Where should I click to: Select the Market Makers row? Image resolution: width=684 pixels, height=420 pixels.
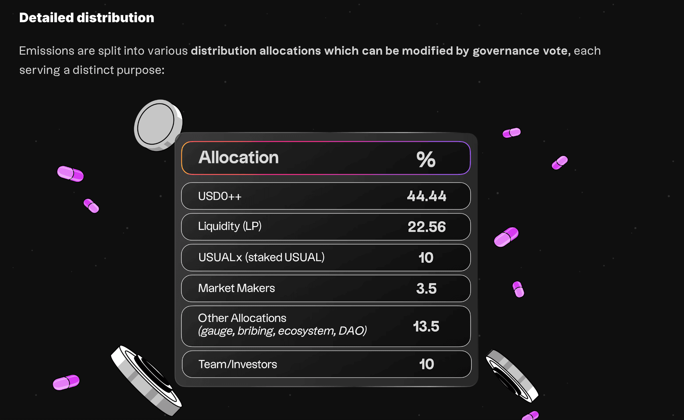(x=326, y=289)
